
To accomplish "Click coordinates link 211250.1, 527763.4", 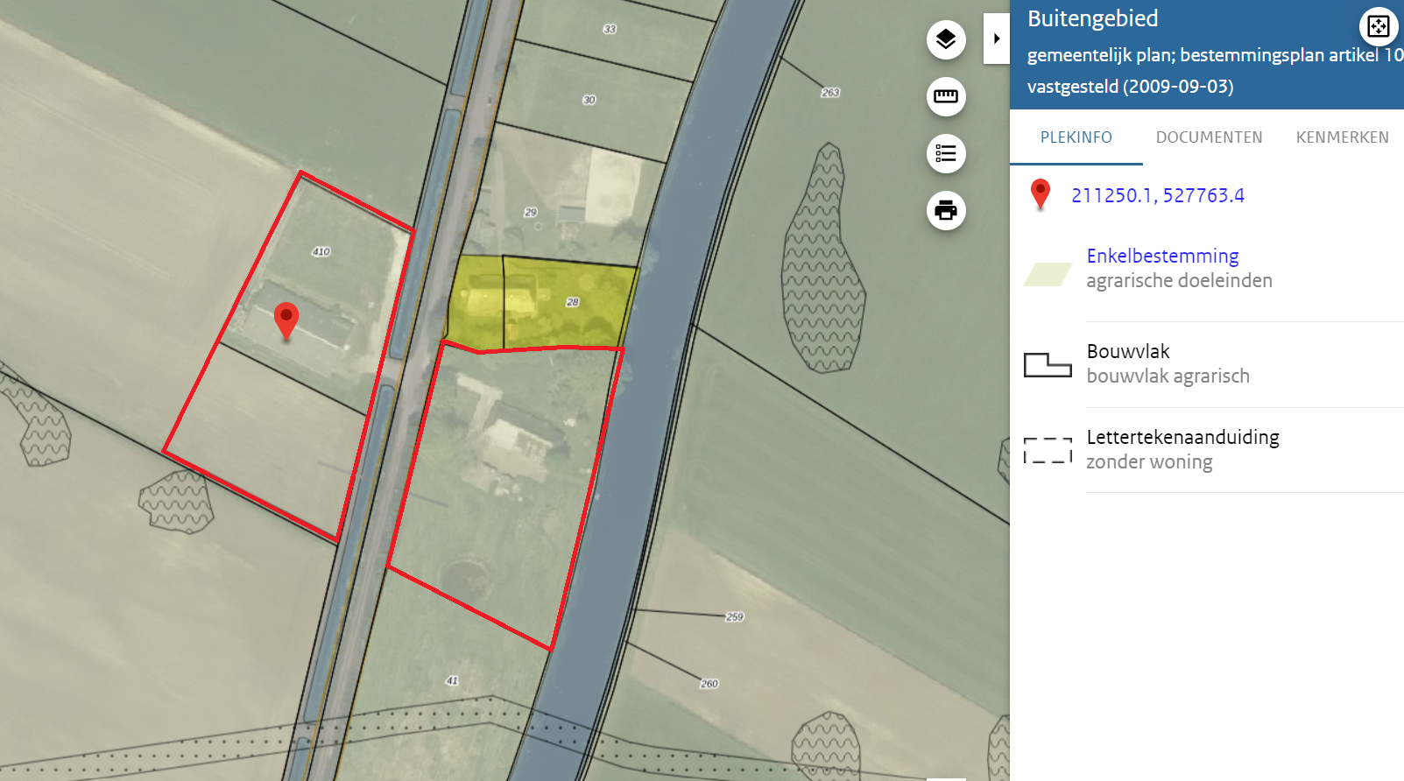I will pyautogui.click(x=1157, y=195).
